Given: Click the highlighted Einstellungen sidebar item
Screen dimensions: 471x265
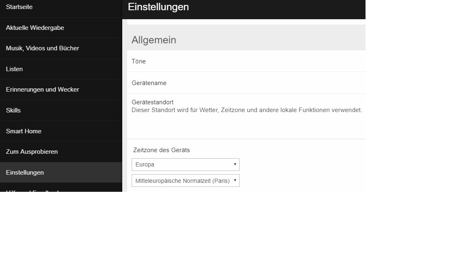Looking at the screenshot, I should click(x=25, y=173).
